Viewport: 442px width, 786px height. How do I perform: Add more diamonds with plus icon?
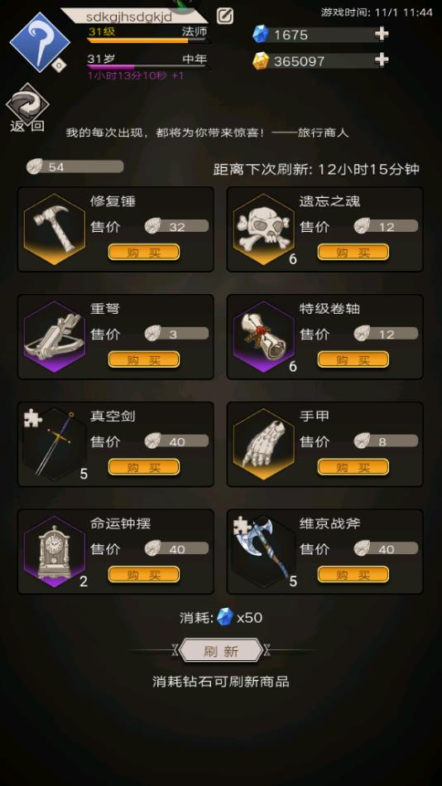click(x=382, y=34)
